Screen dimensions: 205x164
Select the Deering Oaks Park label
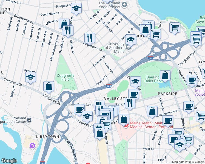tap(153, 79)
